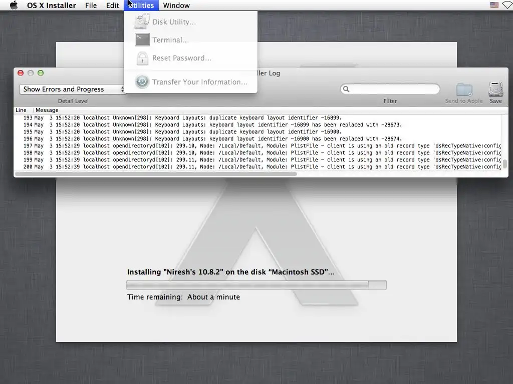This screenshot has height=384, width=513.
Task: Click the Filter label under search field
Action: coord(390,101)
